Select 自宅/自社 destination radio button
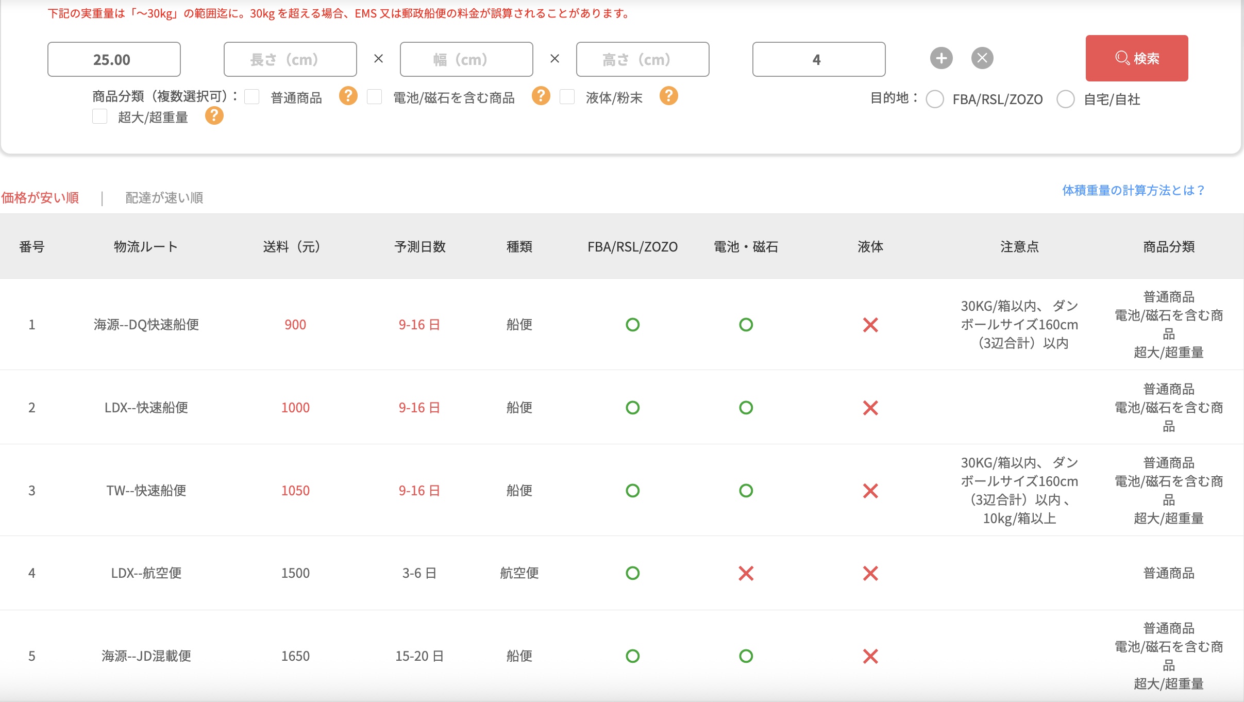This screenshot has height=702, width=1244. coord(1065,99)
